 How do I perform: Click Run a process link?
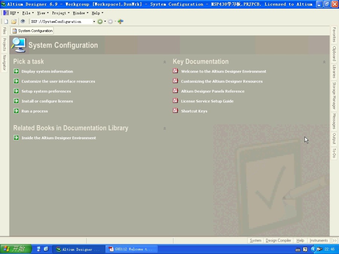[x=35, y=111]
